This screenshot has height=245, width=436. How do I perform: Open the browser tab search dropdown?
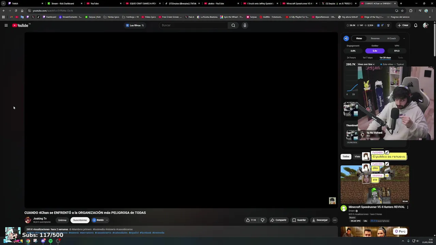[3, 3]
